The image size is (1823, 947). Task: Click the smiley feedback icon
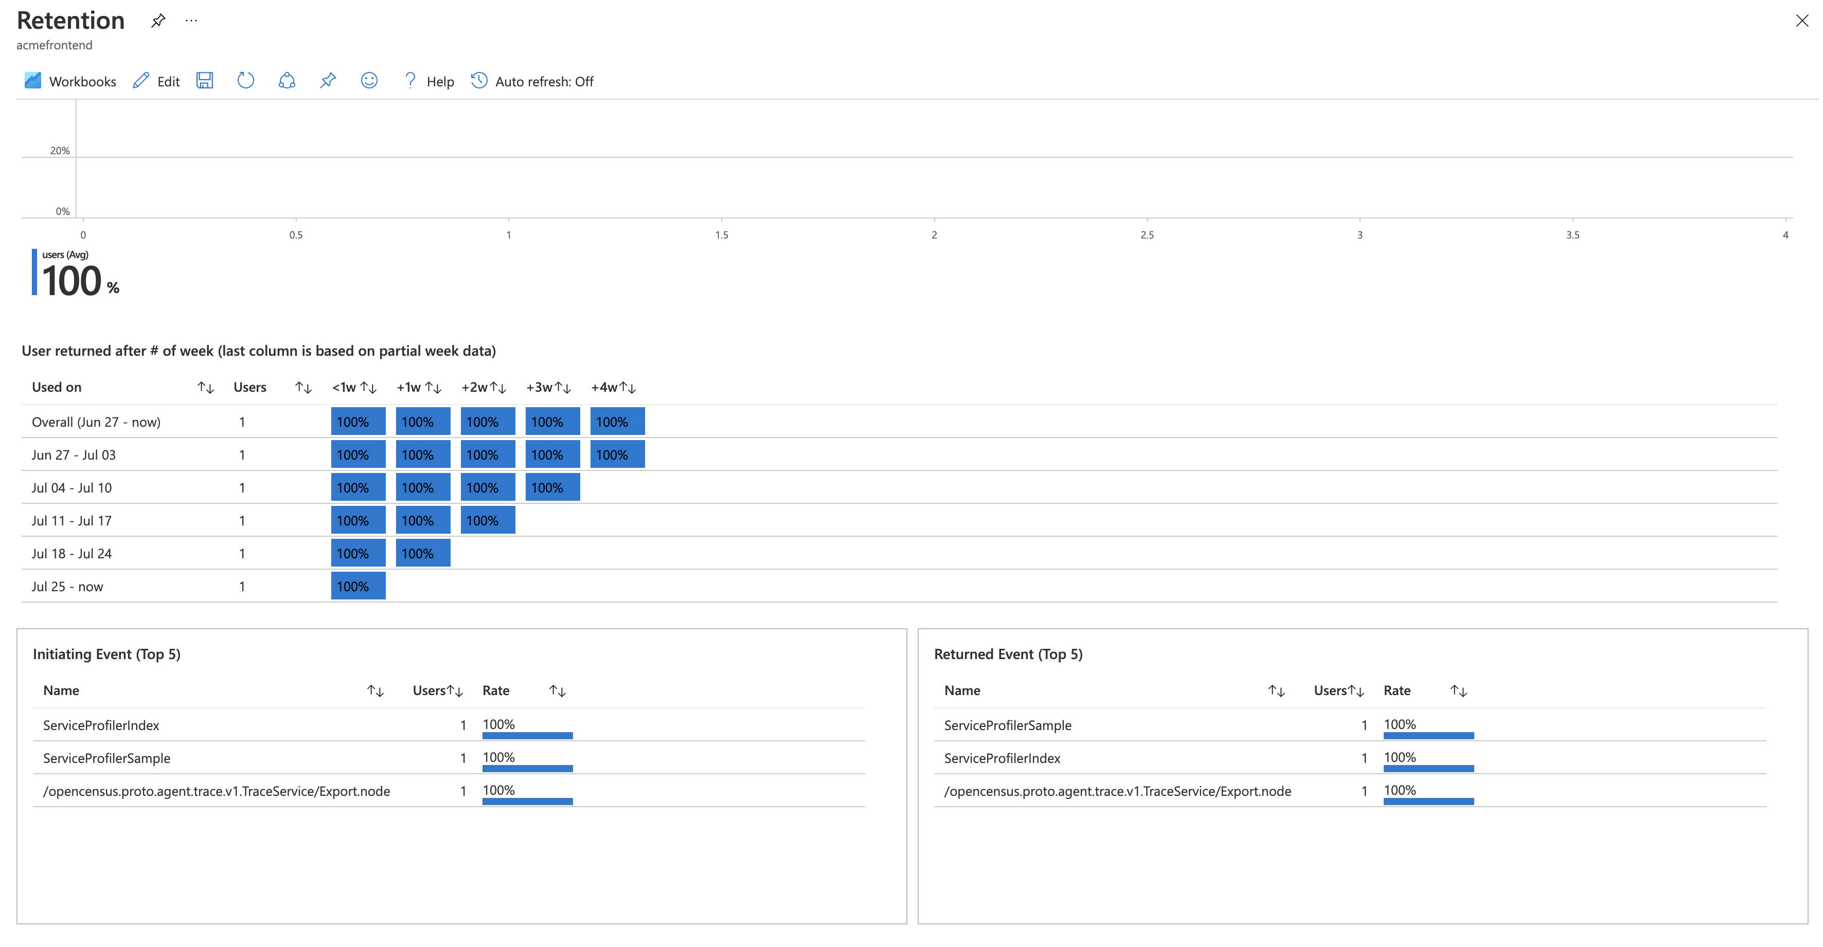(x=369, y=81)
